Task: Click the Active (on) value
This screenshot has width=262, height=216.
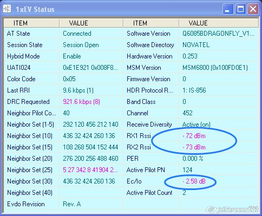Action: pyautogui.click(x=196, y=125)
